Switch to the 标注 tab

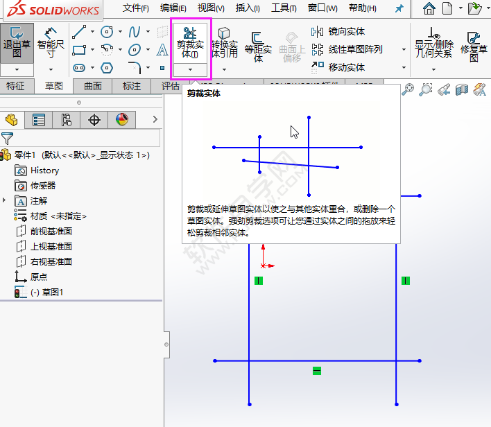point(132,86)
